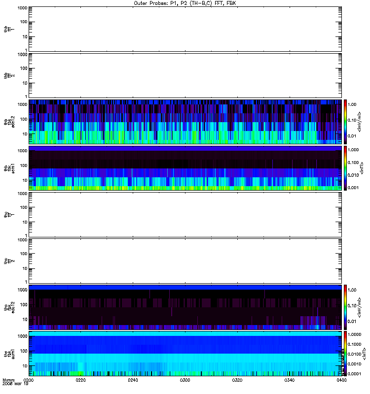Click the plot title 'Outer Probes: P1, P2 (TH-B,C) FFT, FBK'
The image size is (370, 394).
(x=185, y=3)
